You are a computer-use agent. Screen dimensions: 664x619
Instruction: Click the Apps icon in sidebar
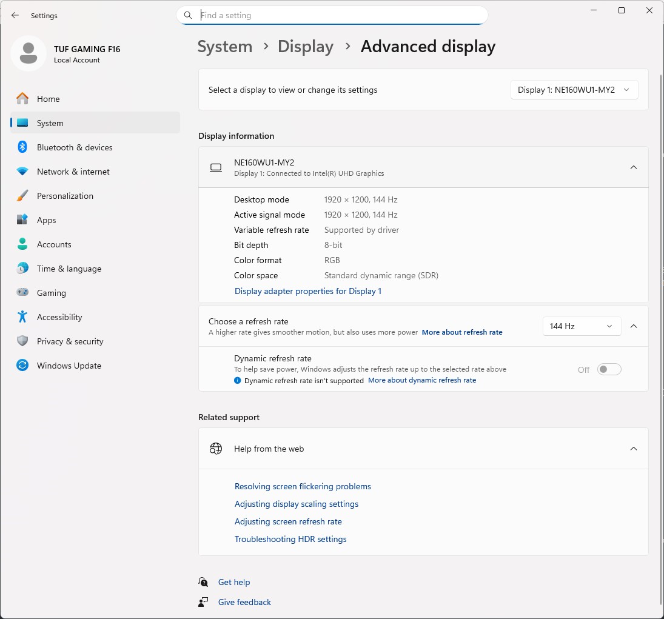pyautogui.click(x=22, y=219)
